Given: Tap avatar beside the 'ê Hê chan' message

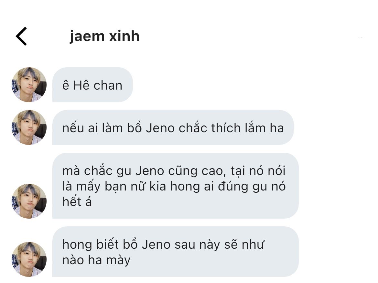Looking at the screenshot, I should click(x=29, y=85).
